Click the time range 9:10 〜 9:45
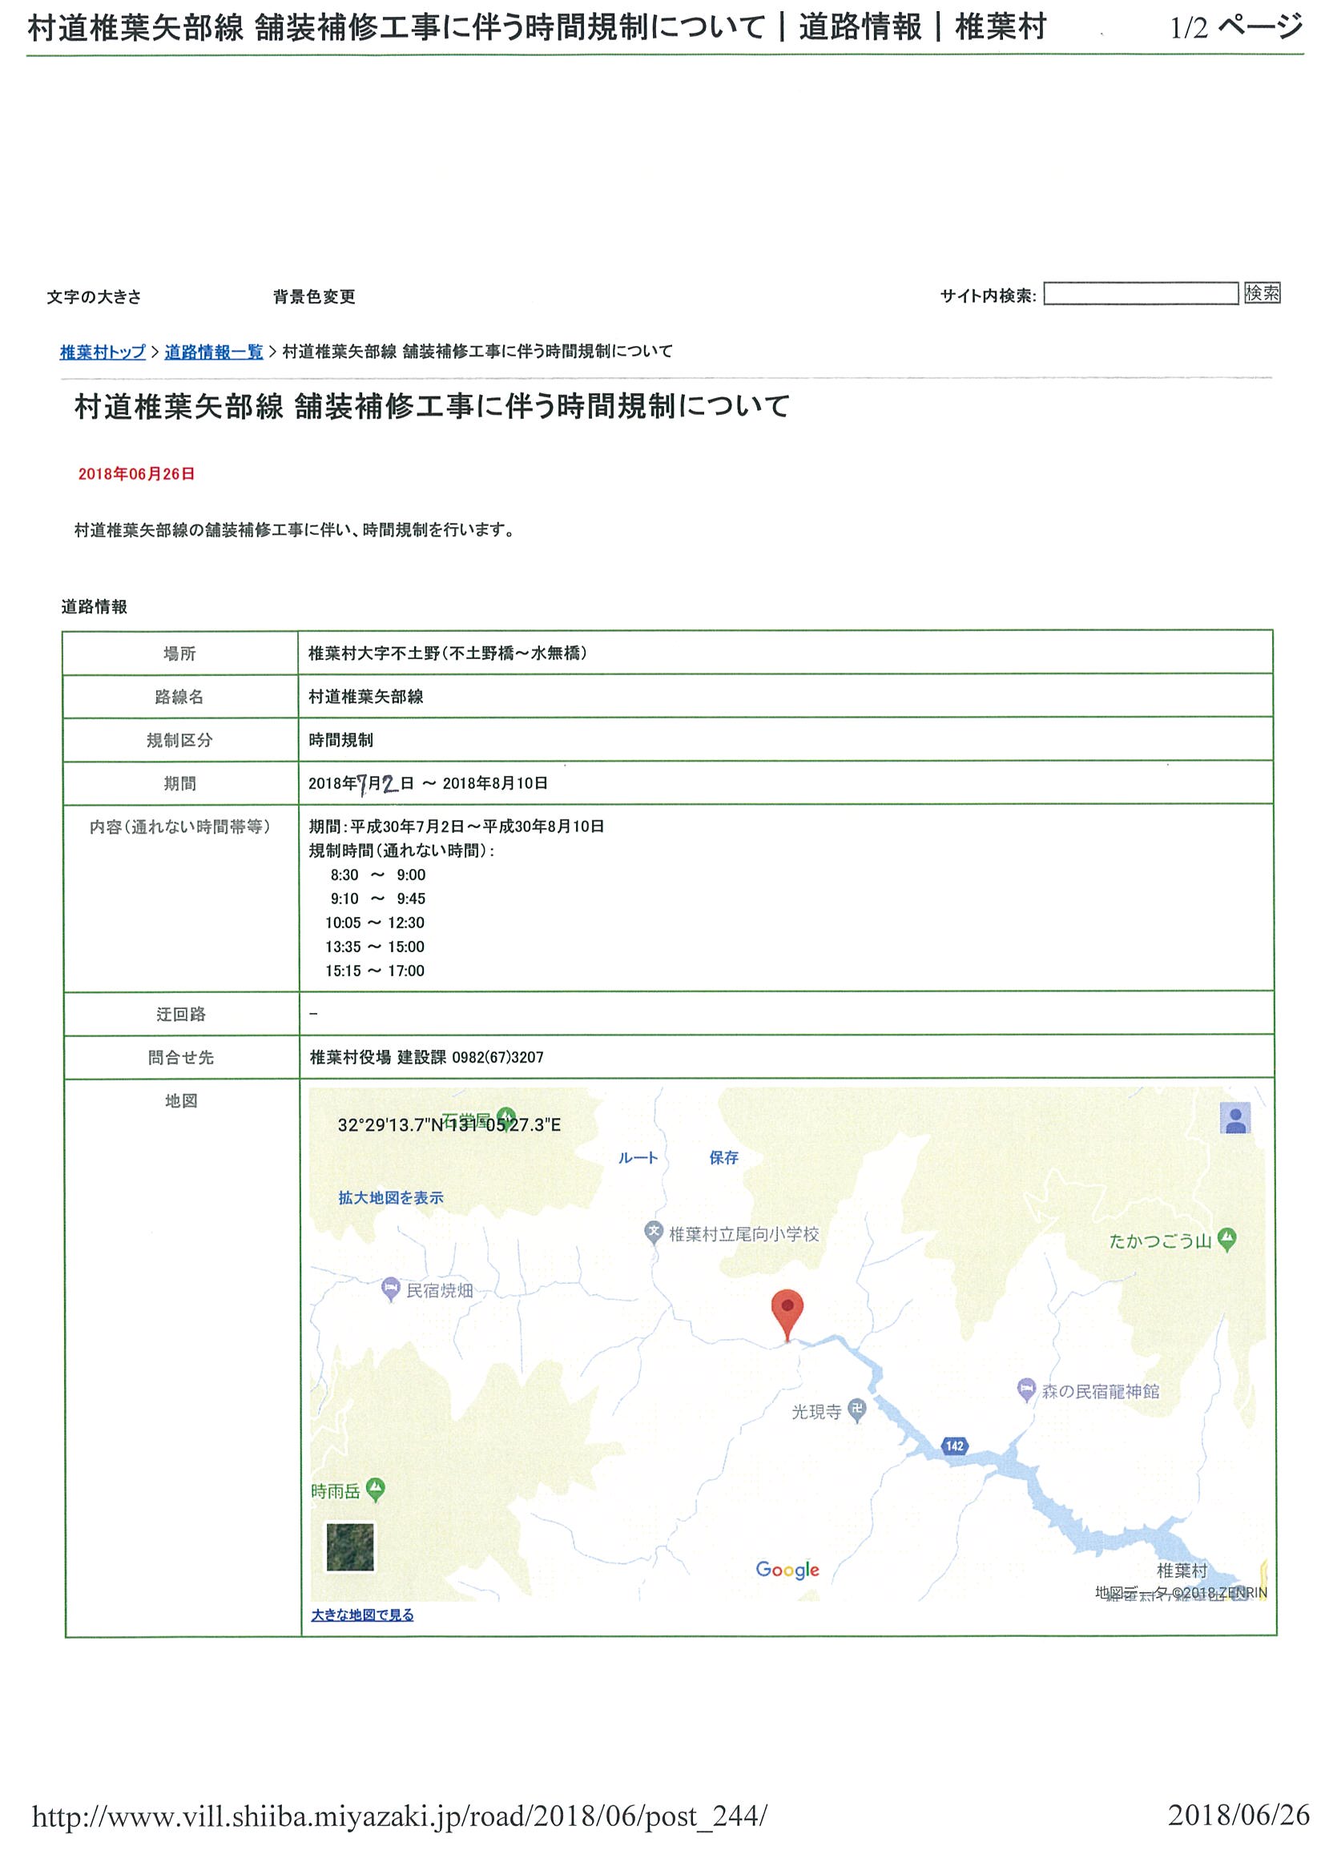This screenshot has width=1325, height=1874. pos(378,899)
